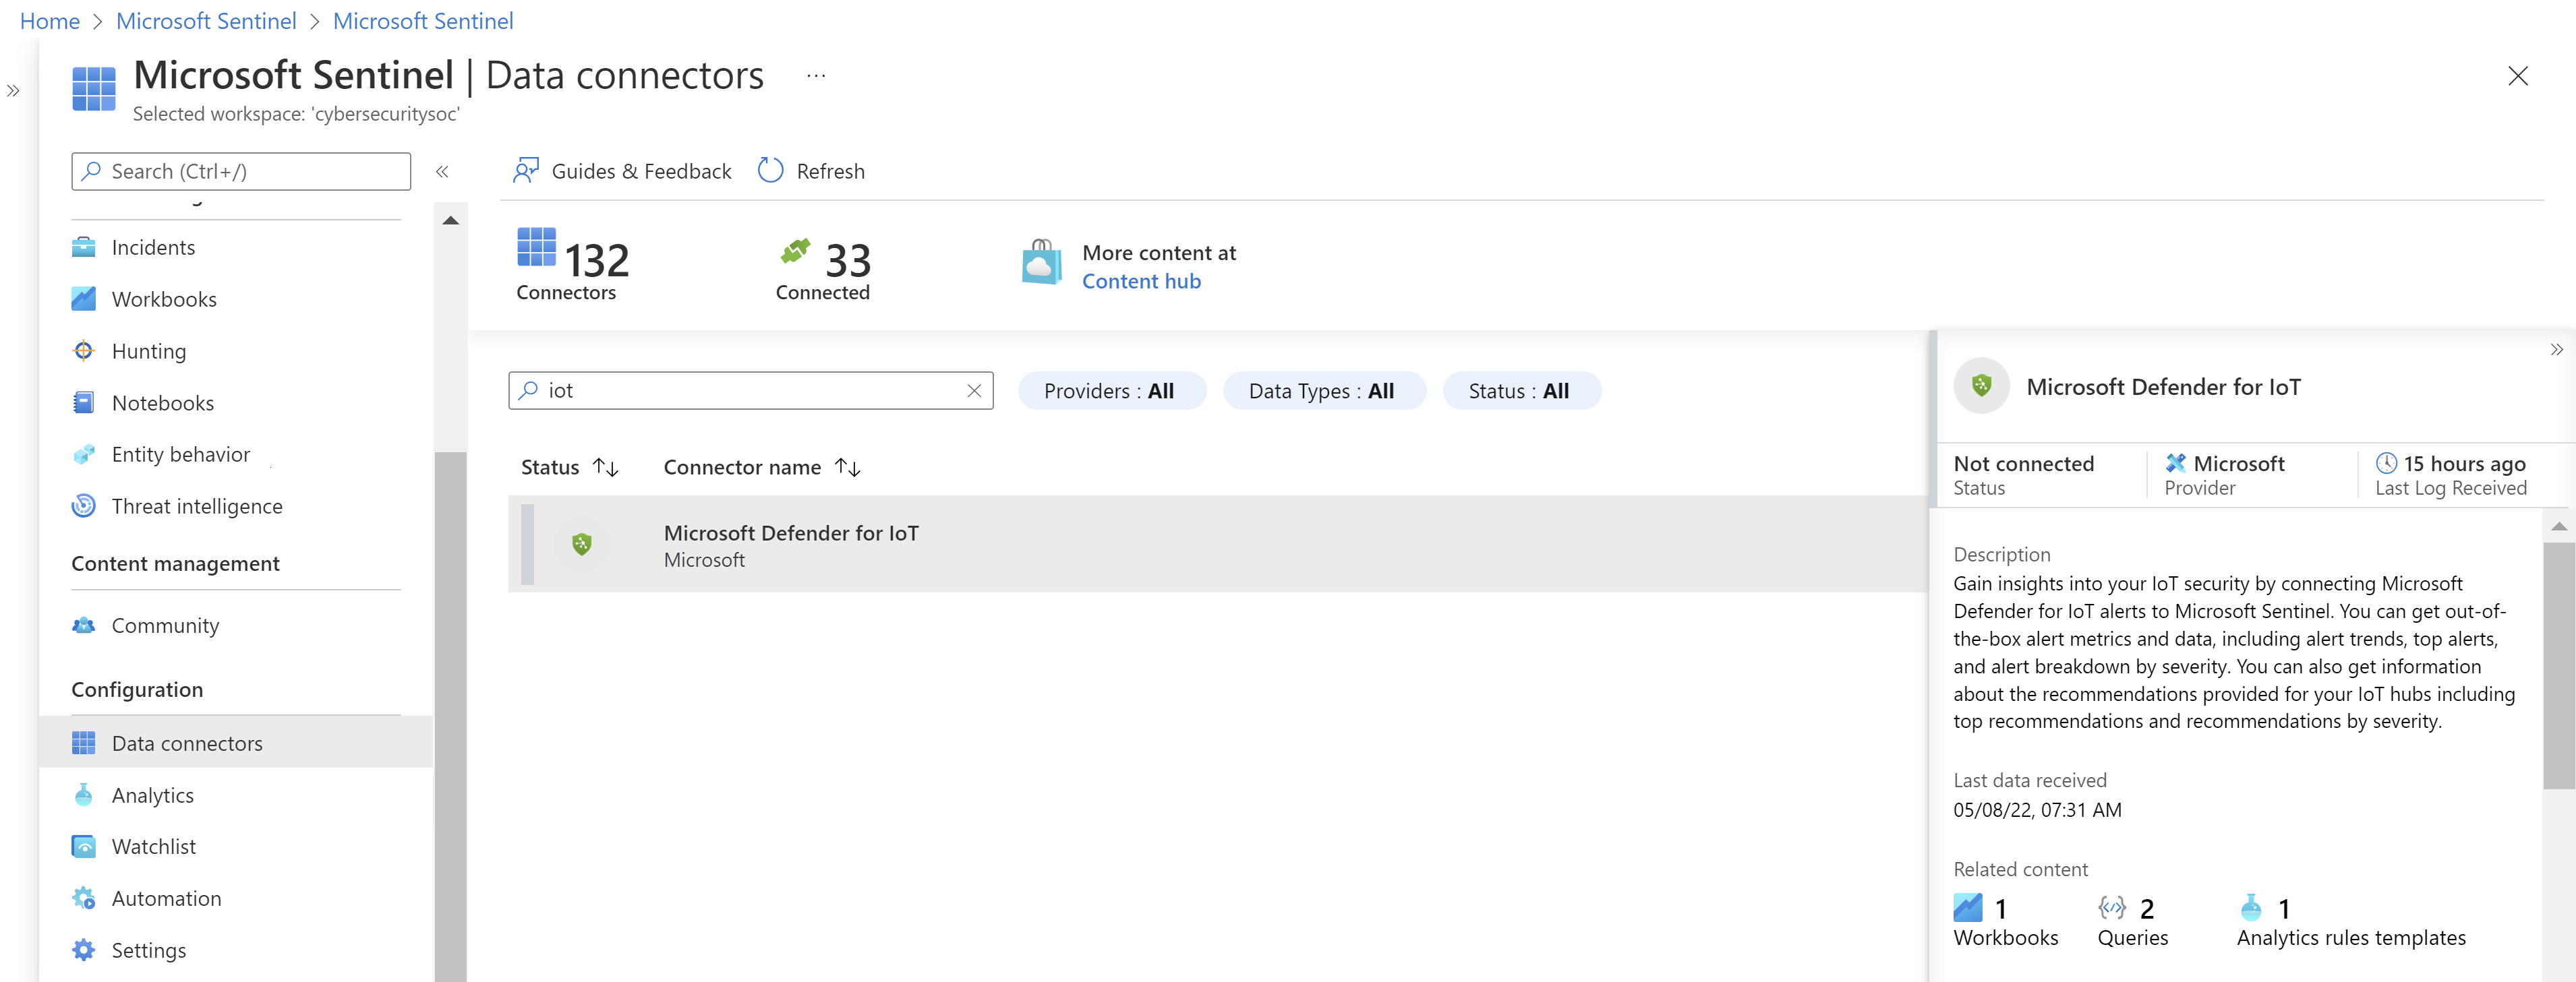Close the Data connectors blade
This screenshot has height=982, width=2576.
(x=2518, y=76)
